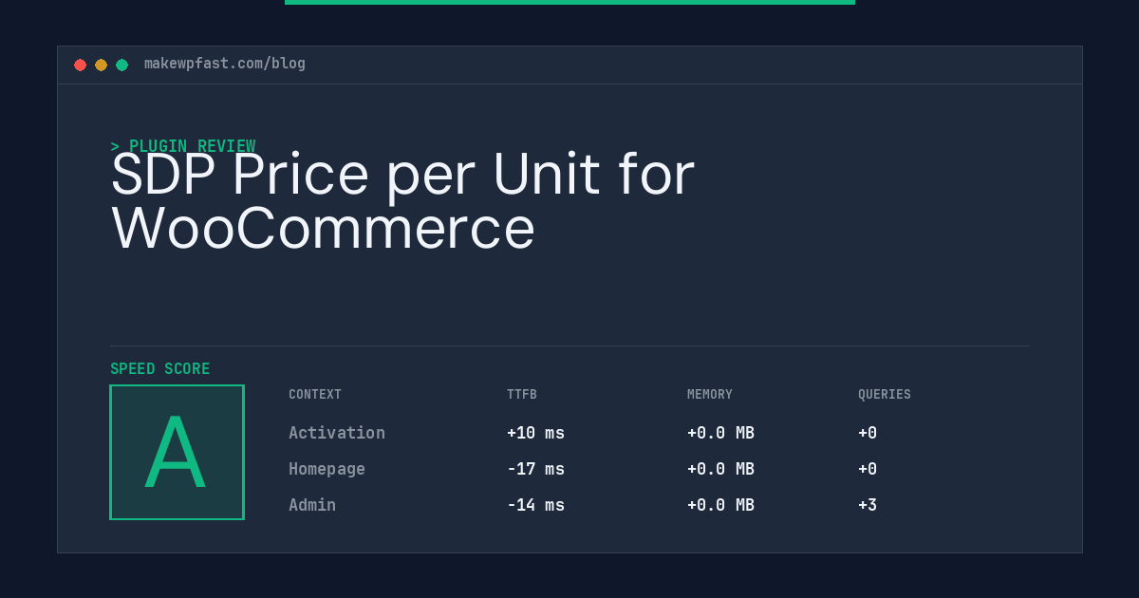Click the Activation queries '+0' value

pyautogui.click(x=868, y=433)
